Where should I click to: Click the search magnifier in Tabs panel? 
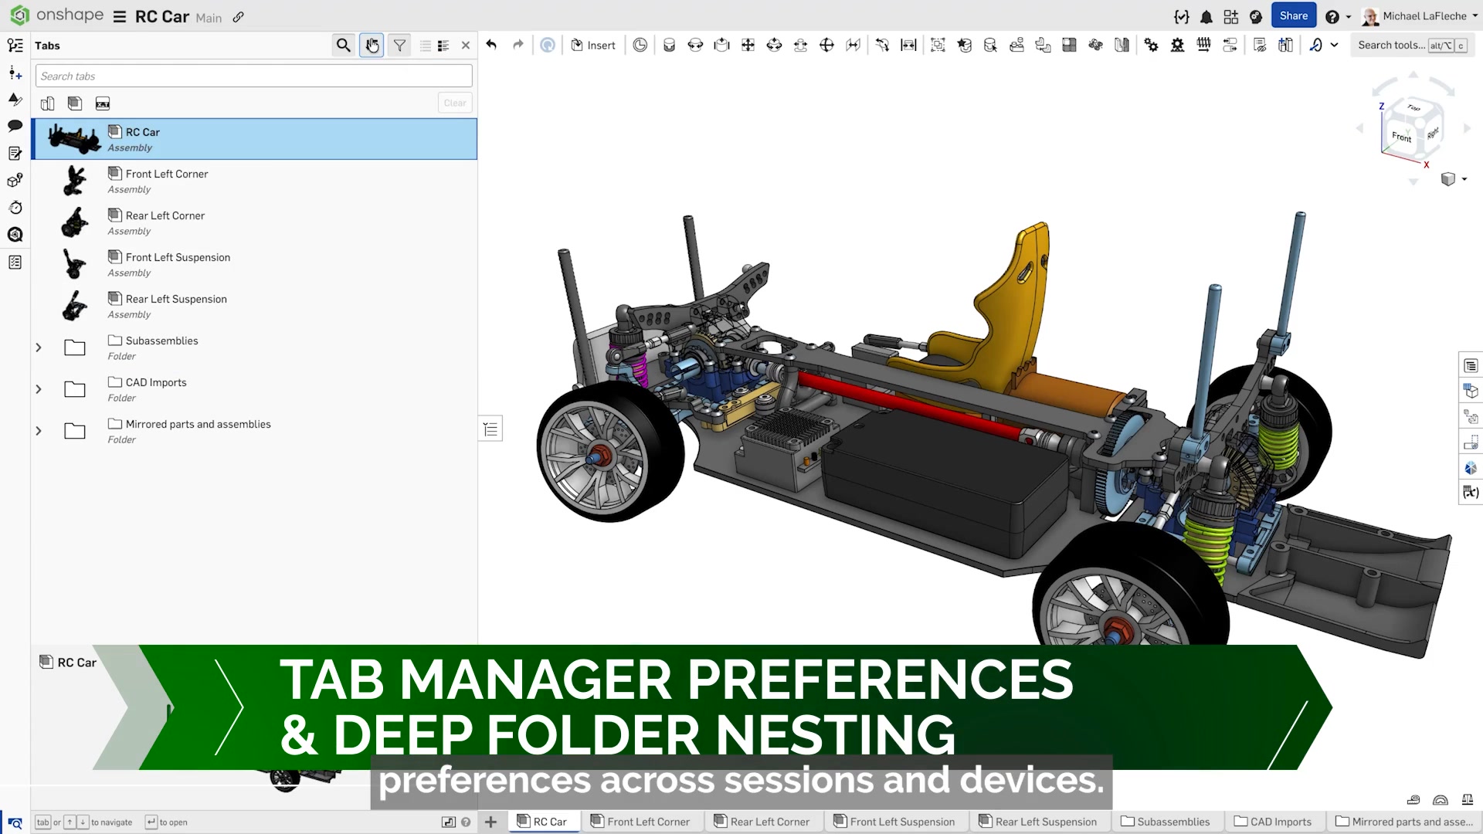(344, 46)
